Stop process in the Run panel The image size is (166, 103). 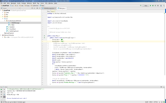click(1, 92)
